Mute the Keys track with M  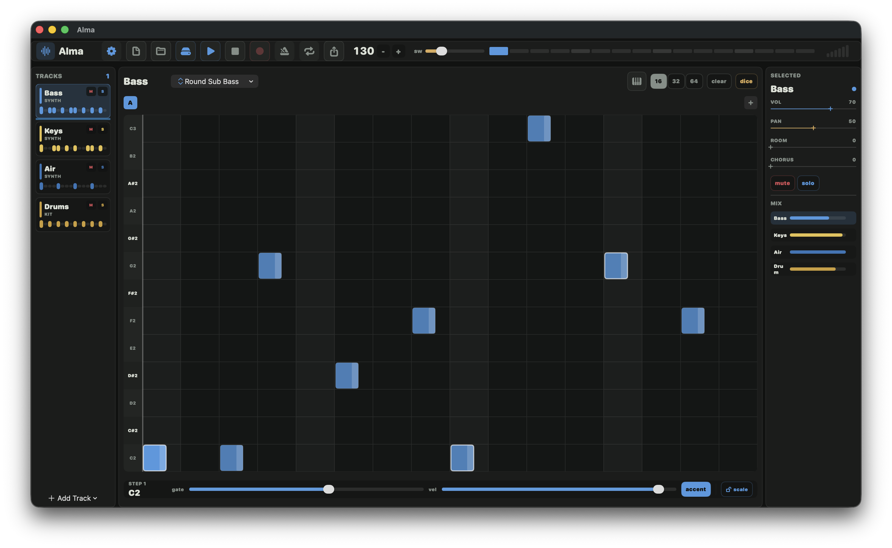(91, 129)
